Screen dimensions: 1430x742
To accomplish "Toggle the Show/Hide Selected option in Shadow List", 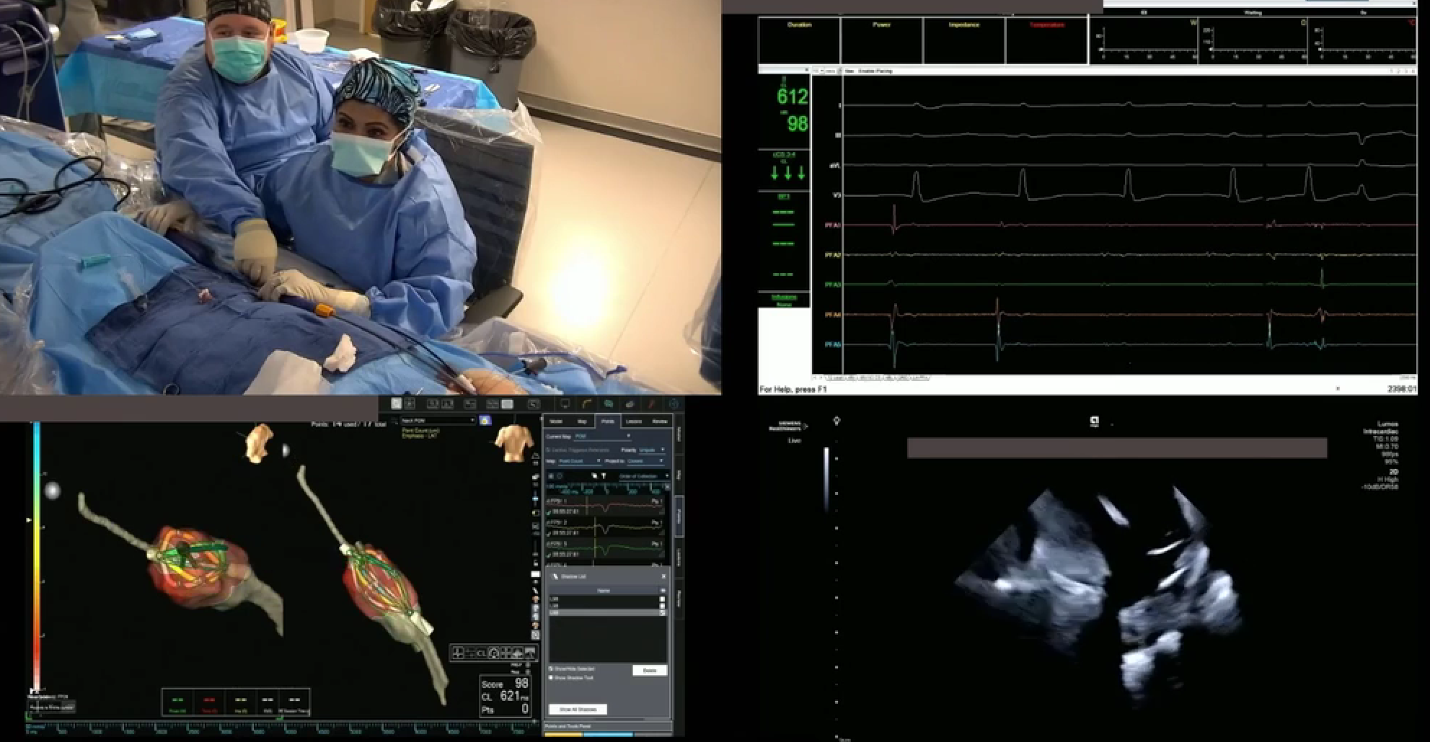I will 551,669.
